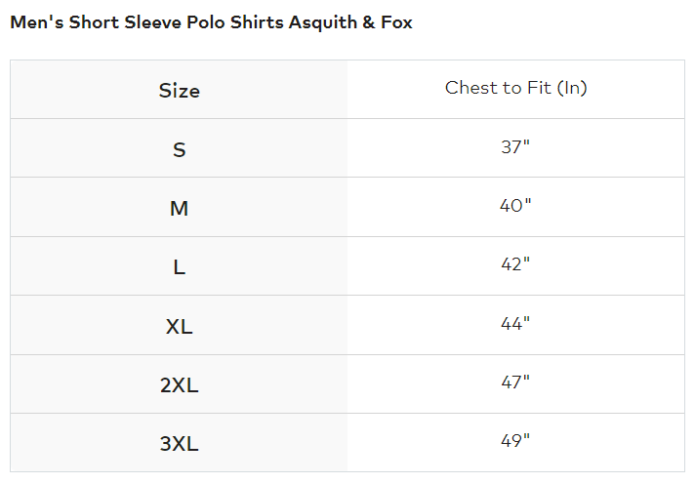The image size is (695, 483).
Task: Click the word Polo in the heading
Action: pyautogui.click(x=205, y=22)
